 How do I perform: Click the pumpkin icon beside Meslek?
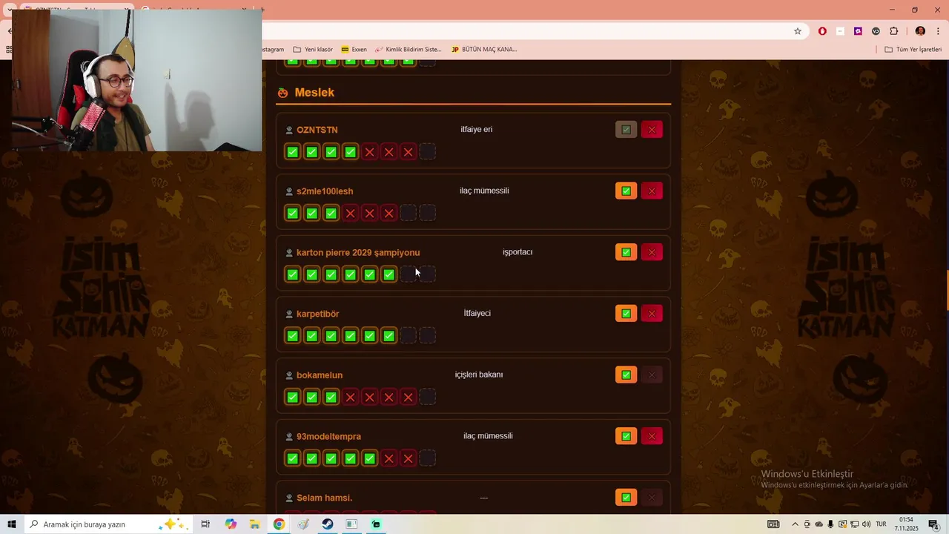pyautogui.click(x=282, y=93)
